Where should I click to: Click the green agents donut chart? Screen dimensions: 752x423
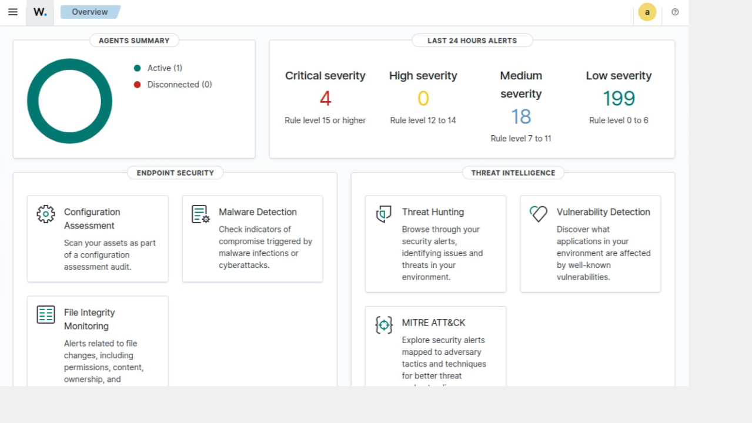point(69,101)
